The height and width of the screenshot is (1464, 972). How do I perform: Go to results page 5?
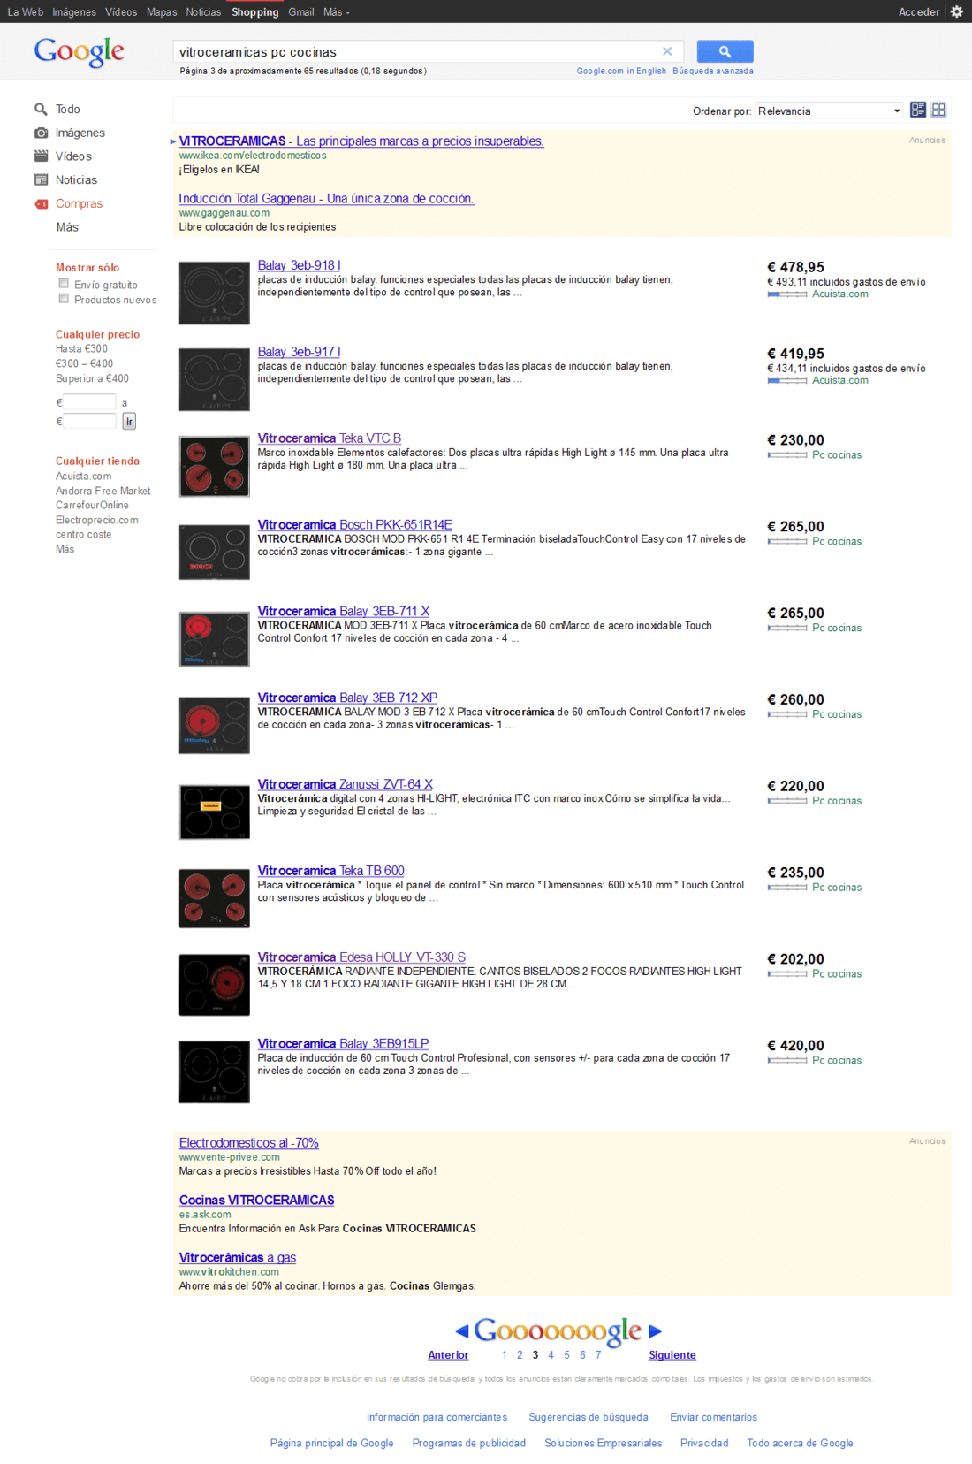[x=566, y=1355]
